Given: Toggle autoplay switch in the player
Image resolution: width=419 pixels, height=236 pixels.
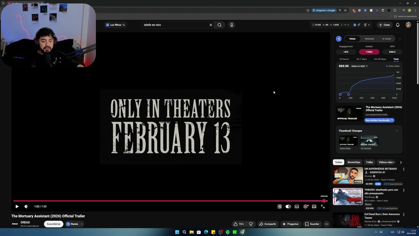Looking at the screenshot, I should [x=288, y=206].
